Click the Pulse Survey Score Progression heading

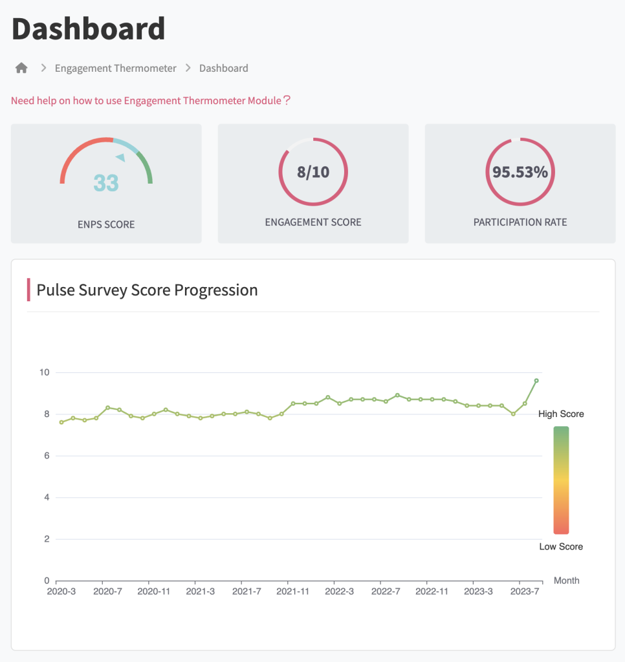147,290
